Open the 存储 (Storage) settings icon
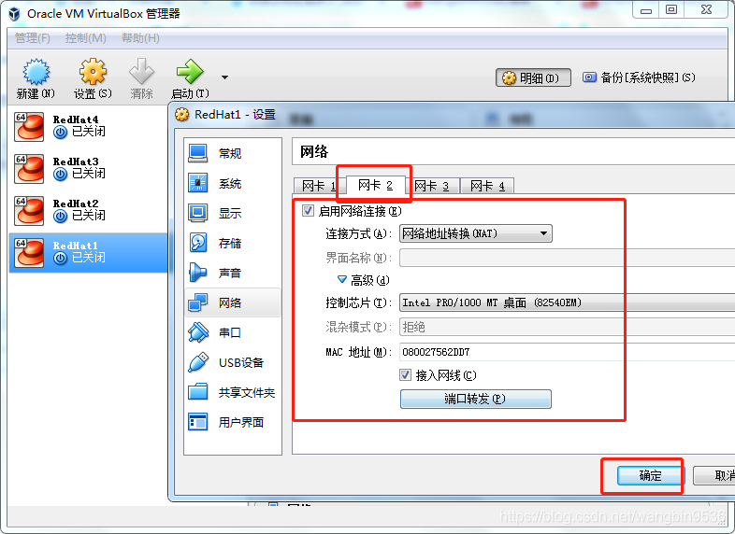Image resolution: width=735 pixels, height=534 pixels. coord(198,243)
